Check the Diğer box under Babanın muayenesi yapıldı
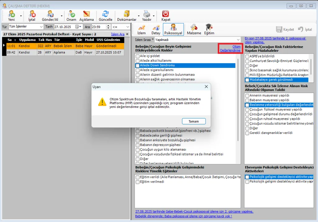This screenshot has height=222, width=318. point(247,128)
